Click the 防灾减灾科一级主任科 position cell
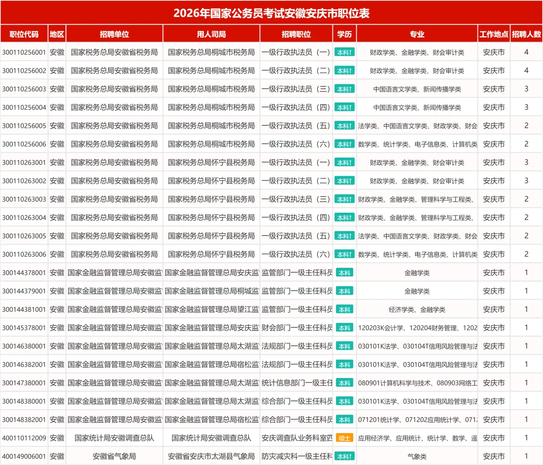 (296, 456)
